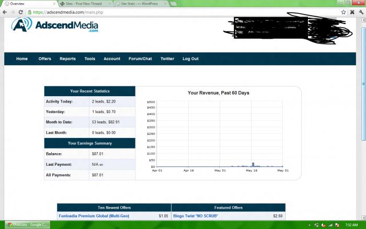Click the browser Forward arrow
Image resolution: width=366 pixels, height=229 pixels.
pos(13,12)
